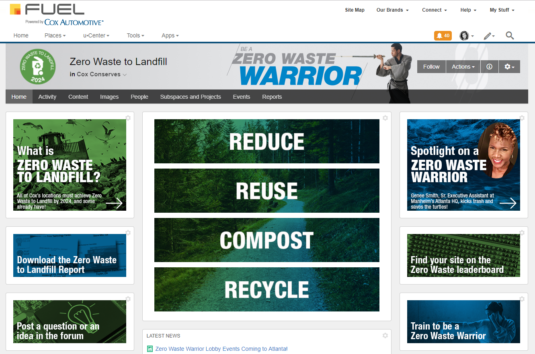Screen dimensions: 535x354
Task: Open the Apps dropdown
Action: (x=170, y=35)
